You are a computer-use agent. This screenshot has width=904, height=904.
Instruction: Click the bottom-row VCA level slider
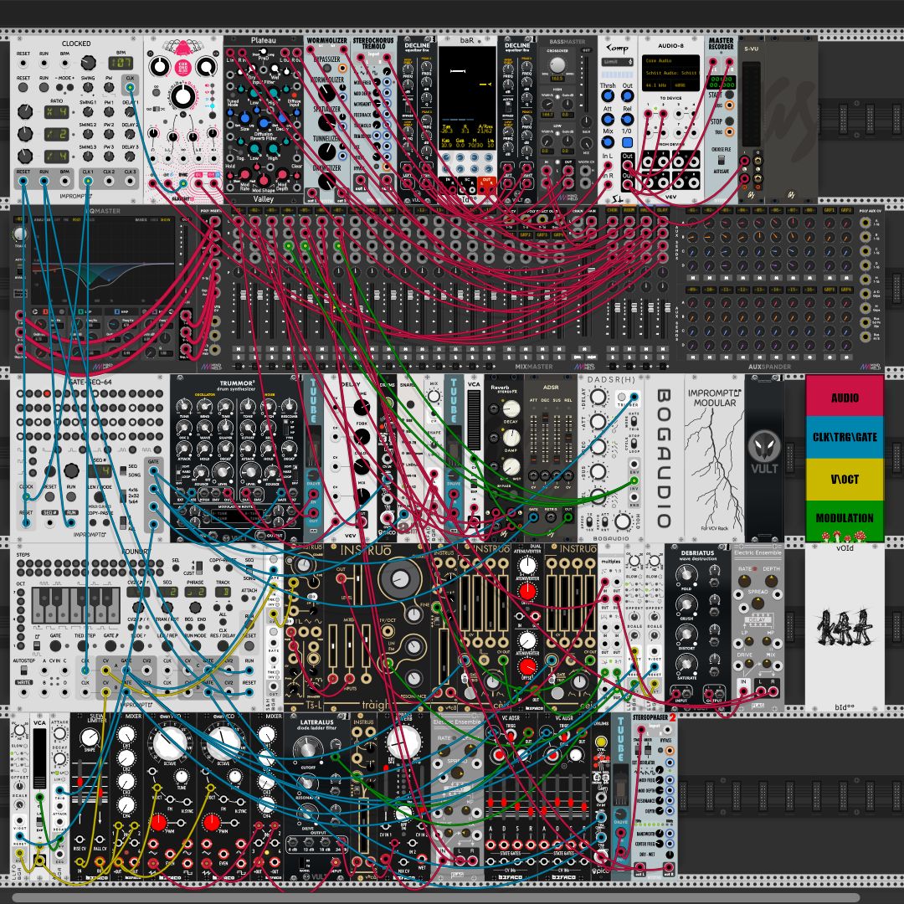pyautogui.click(x=39, y=758)
